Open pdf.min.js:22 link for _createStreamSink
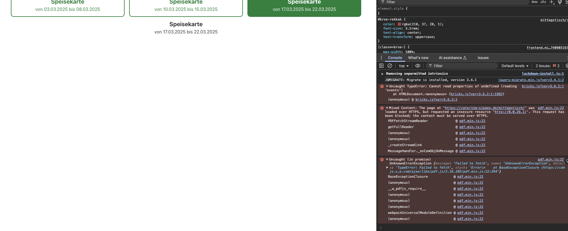 472,145
